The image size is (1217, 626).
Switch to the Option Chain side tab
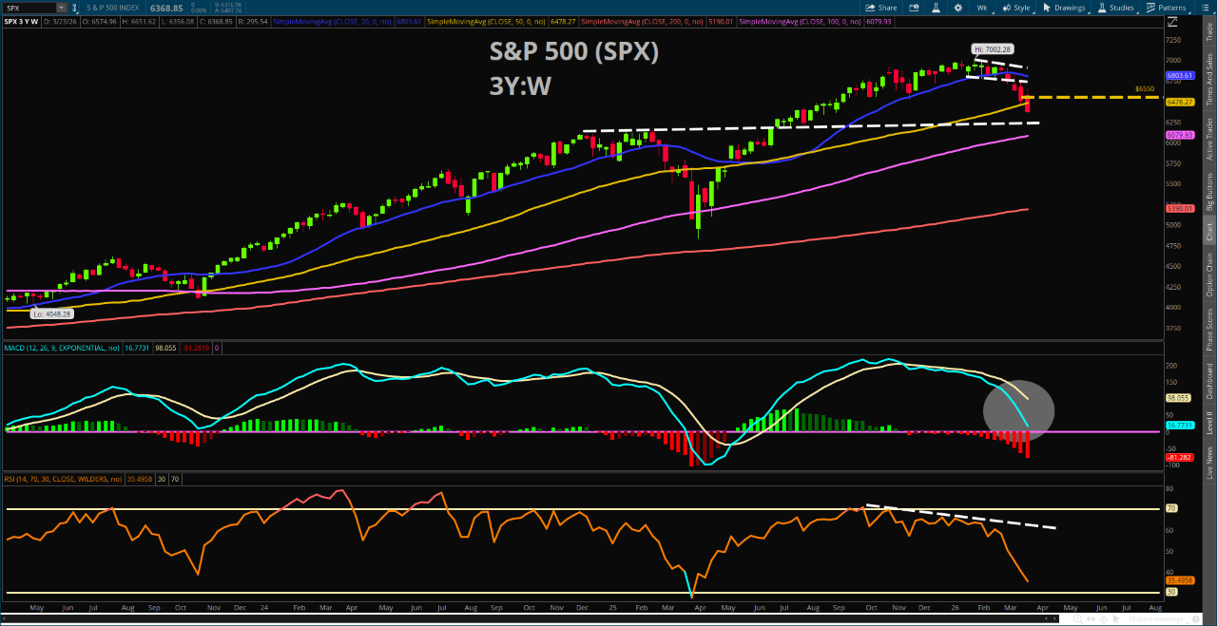point(1209,275)
